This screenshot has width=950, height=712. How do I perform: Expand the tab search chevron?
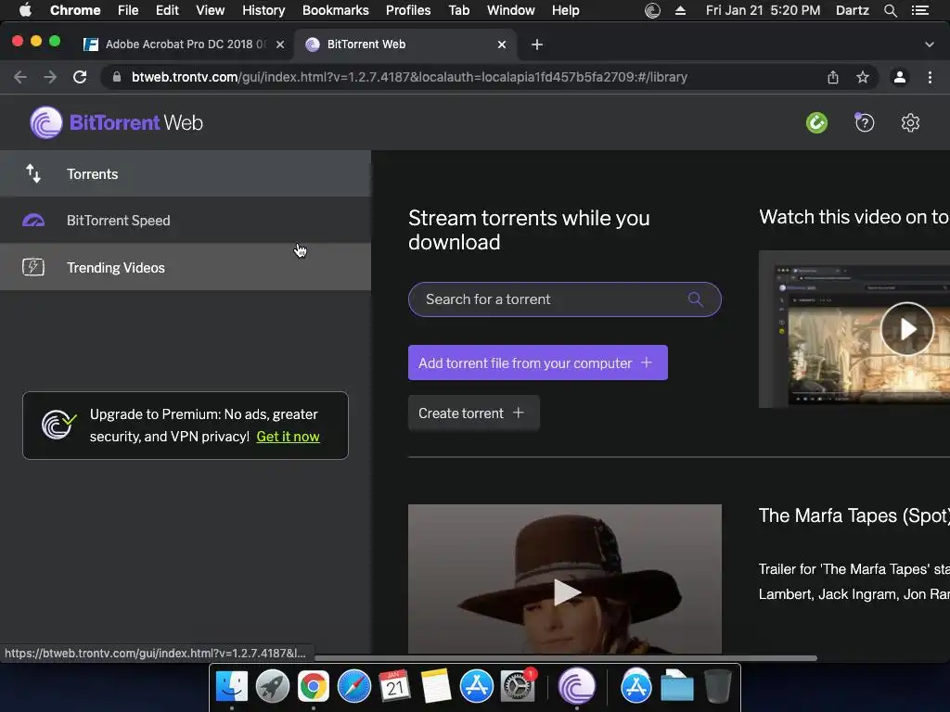click(929, 44)
